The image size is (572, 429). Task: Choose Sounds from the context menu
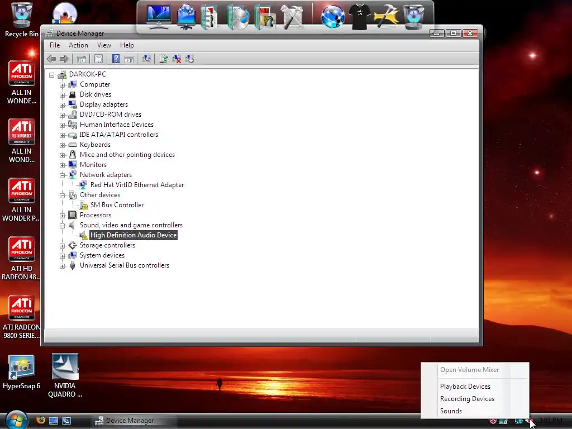[451, 411]
